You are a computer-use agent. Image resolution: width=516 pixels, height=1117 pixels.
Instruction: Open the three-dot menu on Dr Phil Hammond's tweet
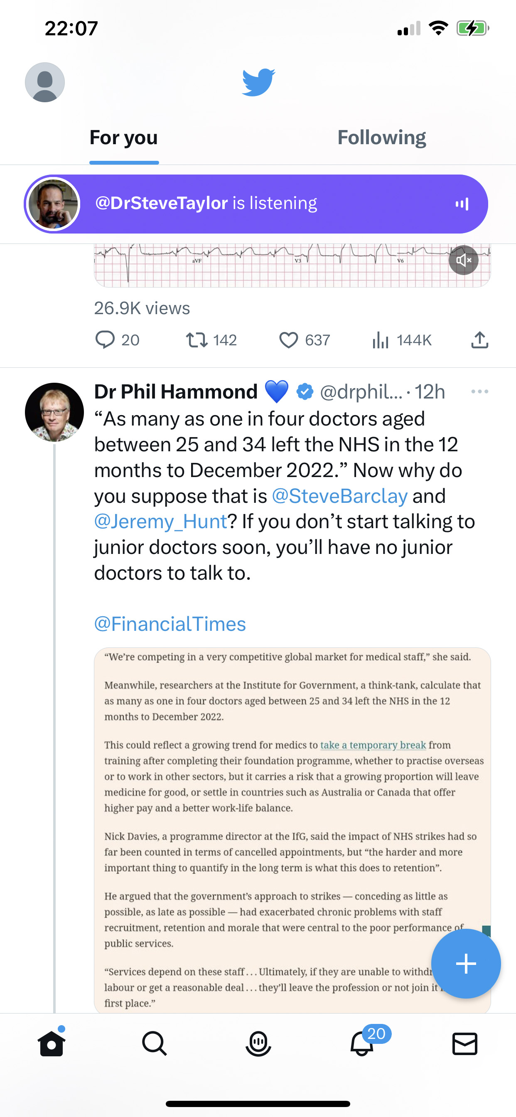click(x=479, y=391)
